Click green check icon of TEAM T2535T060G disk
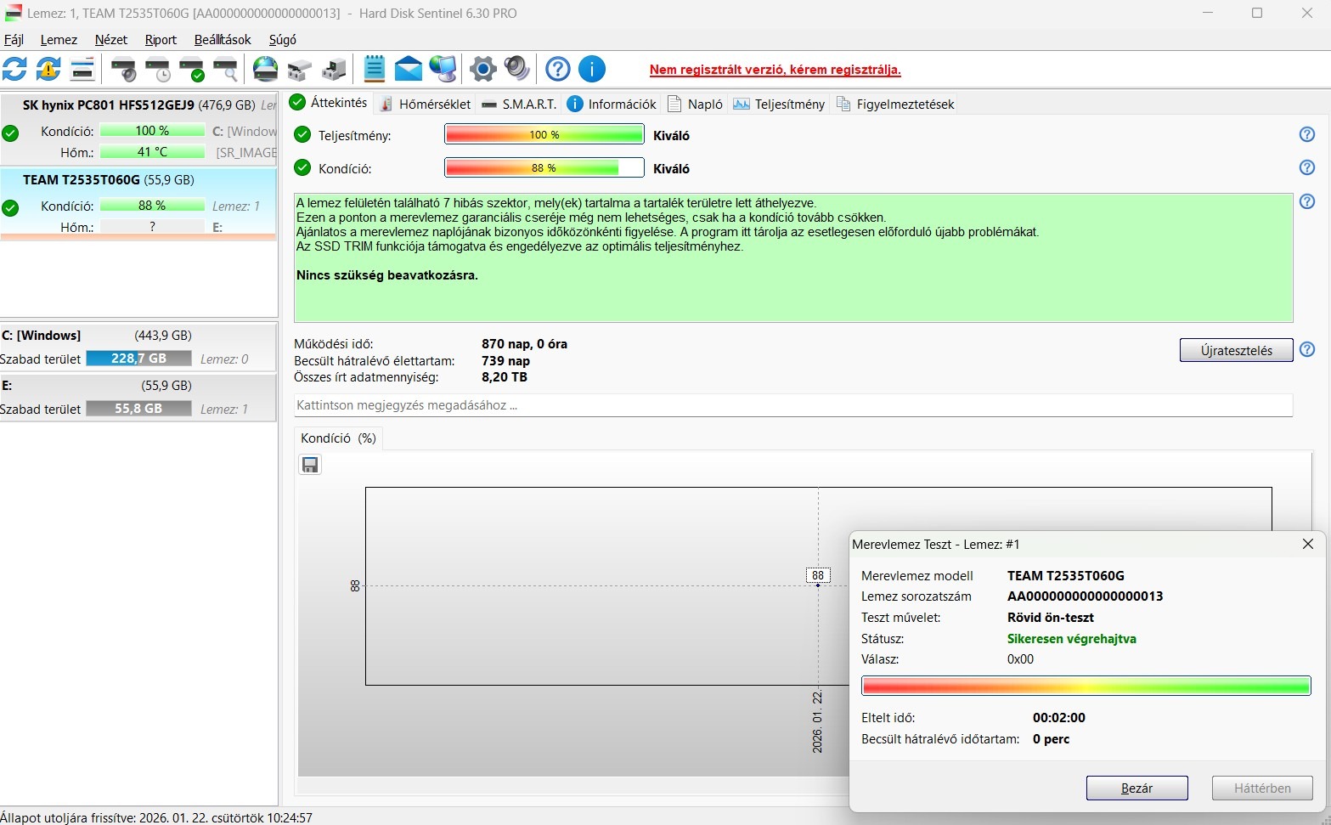 [x=10, y=207]
